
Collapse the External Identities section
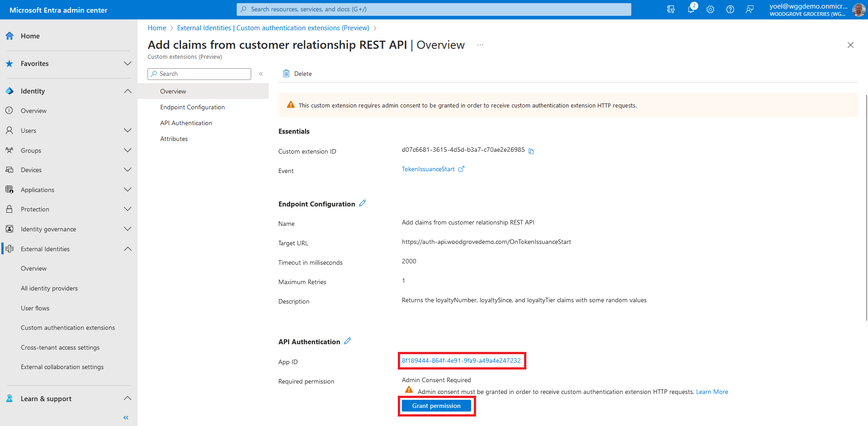pyautogui.click(x=128, y=249)
